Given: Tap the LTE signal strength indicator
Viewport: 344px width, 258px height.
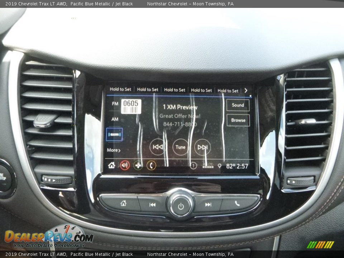Looking at the screenshot, I should tap(208, 166).
